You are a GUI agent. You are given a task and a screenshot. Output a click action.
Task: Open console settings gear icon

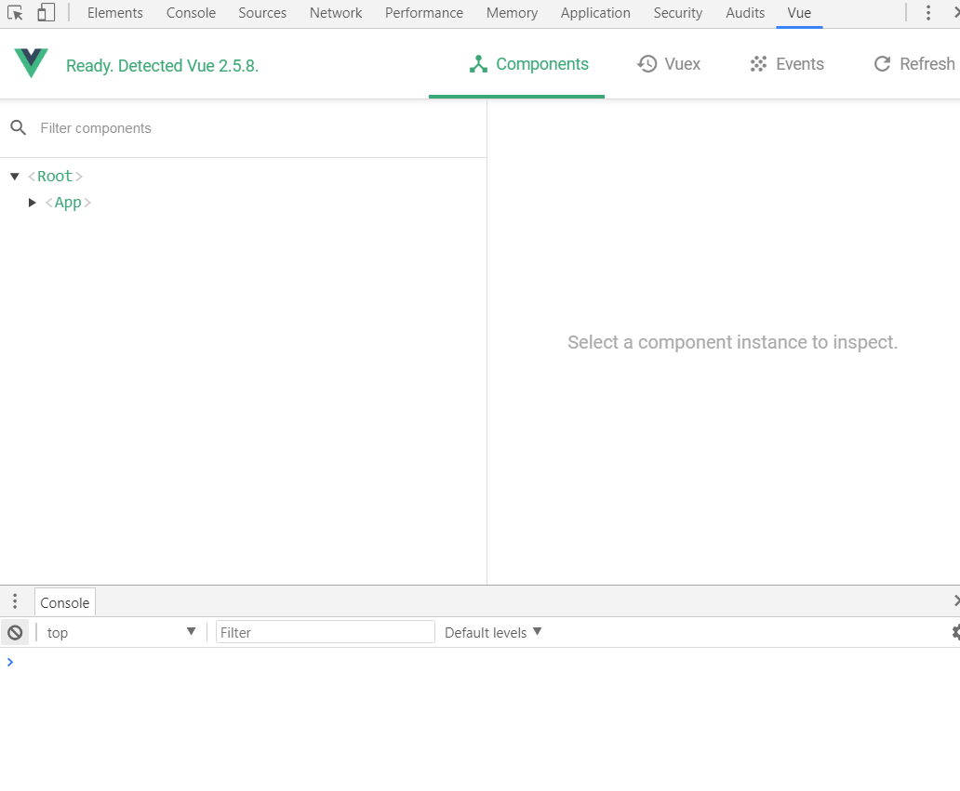955,632
